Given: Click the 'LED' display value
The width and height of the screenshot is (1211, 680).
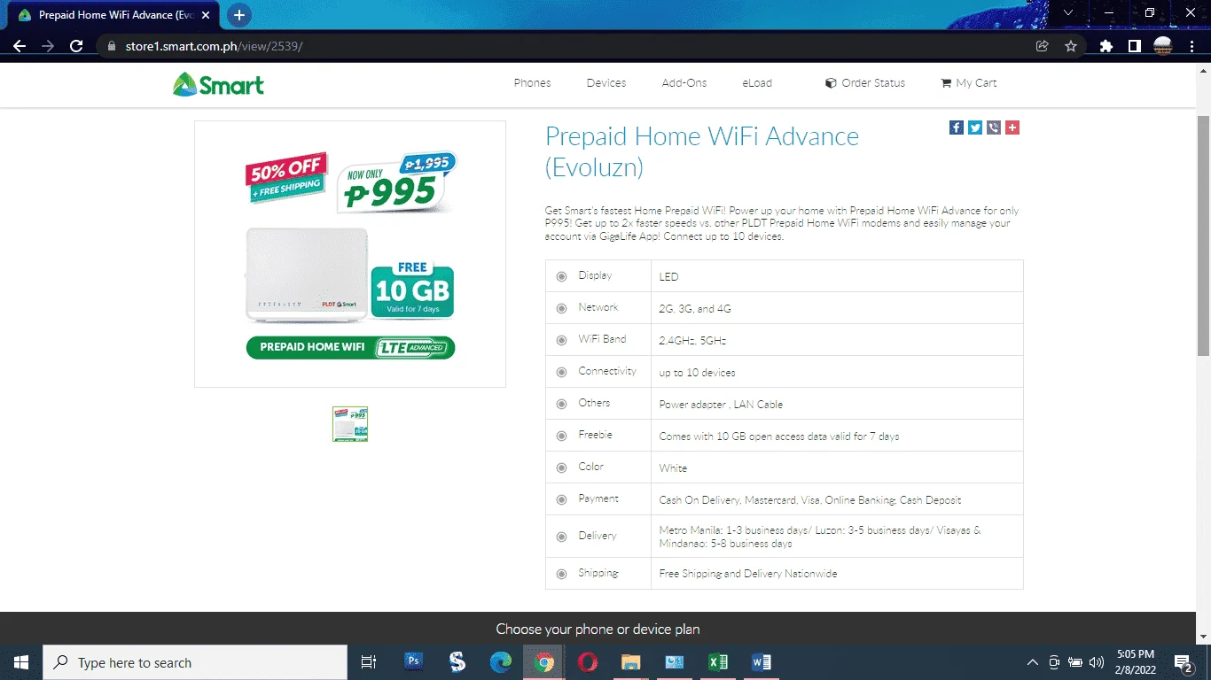Looking at the screenshot, I should click(x=668, y=277).
